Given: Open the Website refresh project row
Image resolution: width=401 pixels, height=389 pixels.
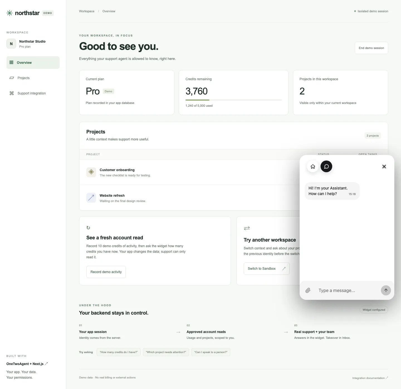Looking at the screenshot, I should point(189,198).
